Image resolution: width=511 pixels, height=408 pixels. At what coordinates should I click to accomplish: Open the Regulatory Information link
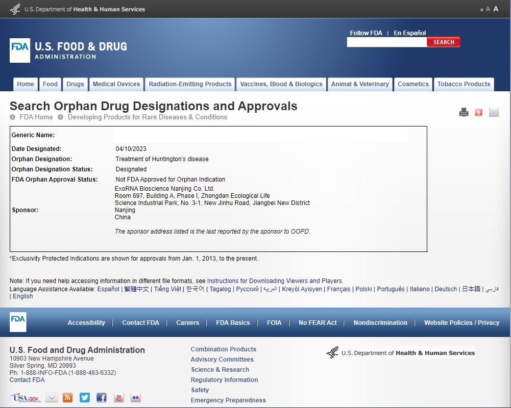[x=224, y=379]
